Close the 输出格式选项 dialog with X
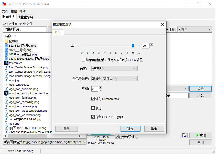Viewport: 216px width, 154px height. coord(162,24)
